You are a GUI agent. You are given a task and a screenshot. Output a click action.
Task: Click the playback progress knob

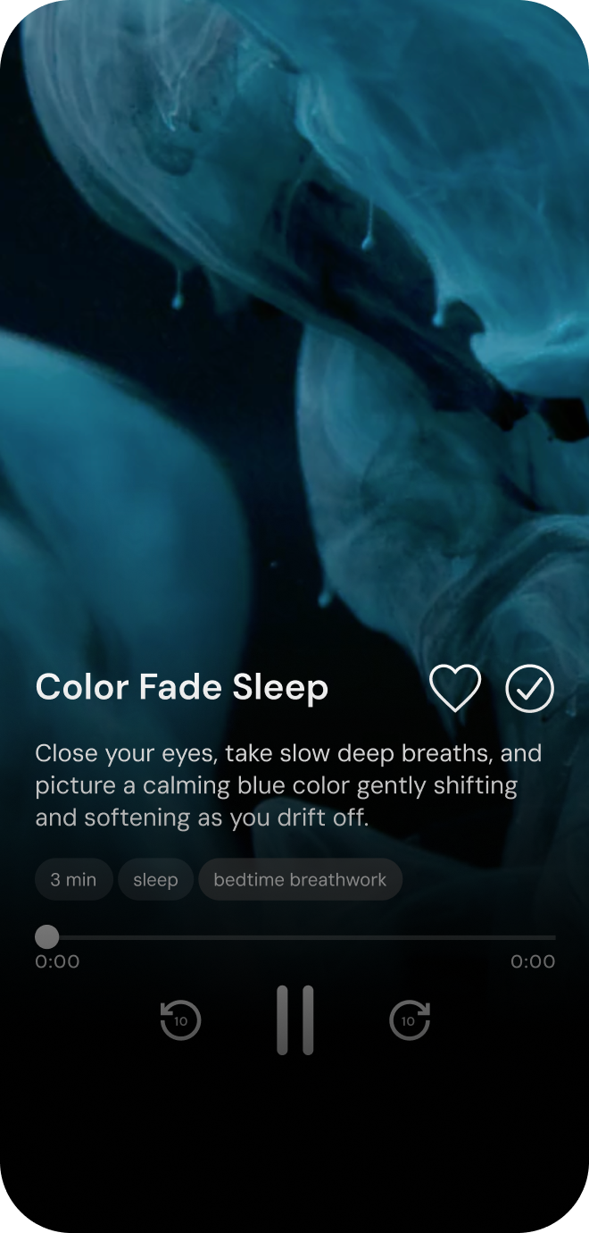(46, 937)
